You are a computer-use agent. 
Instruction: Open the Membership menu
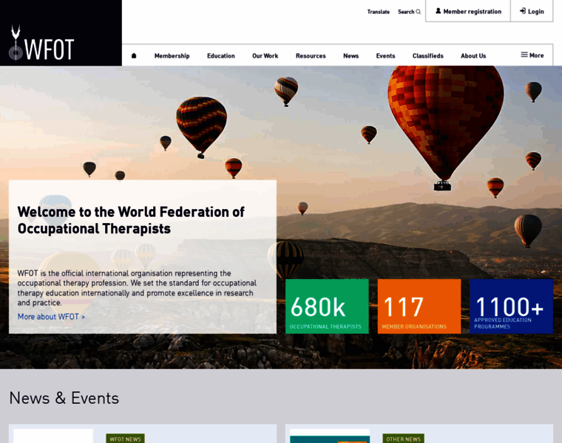click(x=172, y=56)
